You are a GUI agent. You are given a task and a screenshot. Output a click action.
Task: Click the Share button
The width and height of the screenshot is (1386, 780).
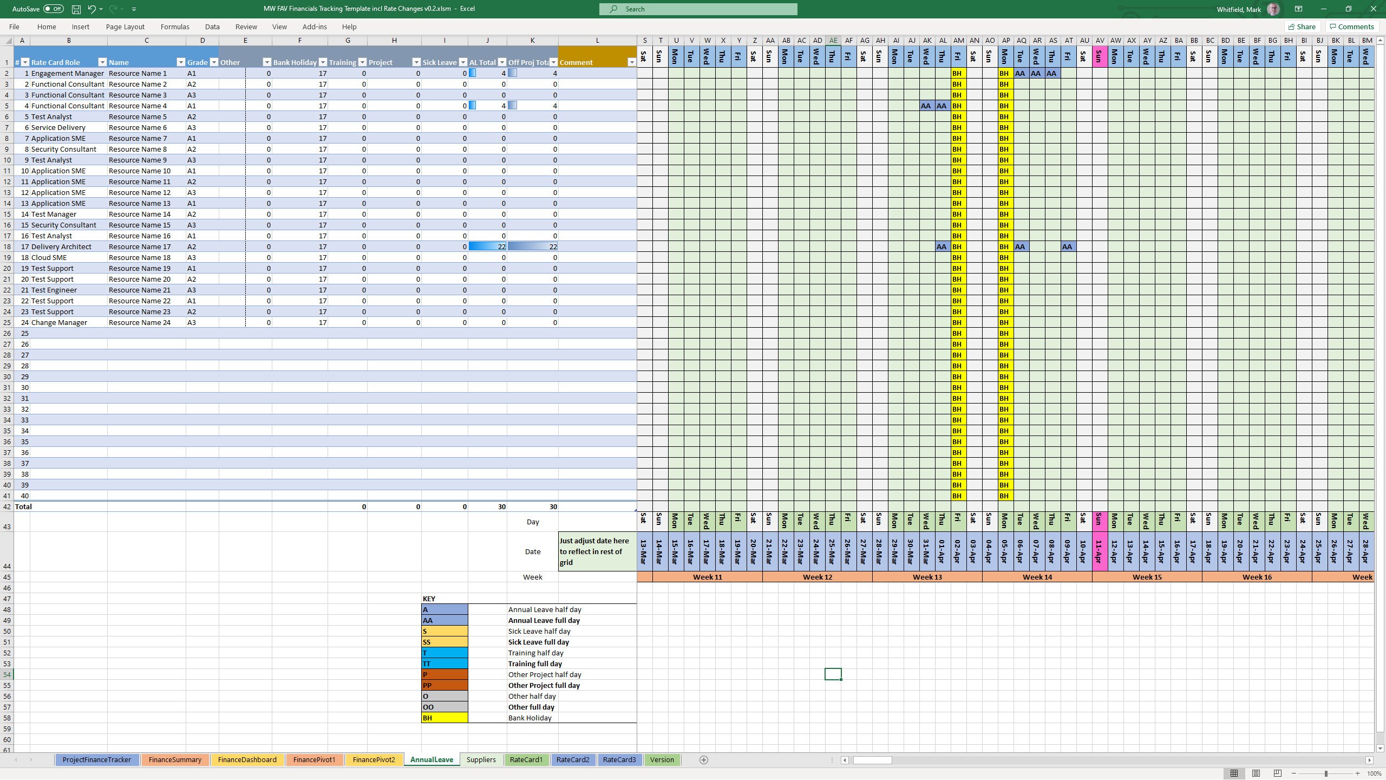[x=1303, y=26]
